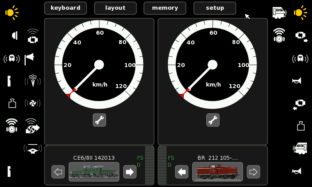Activate station announcement icon on right side

(x=300, y=58)
